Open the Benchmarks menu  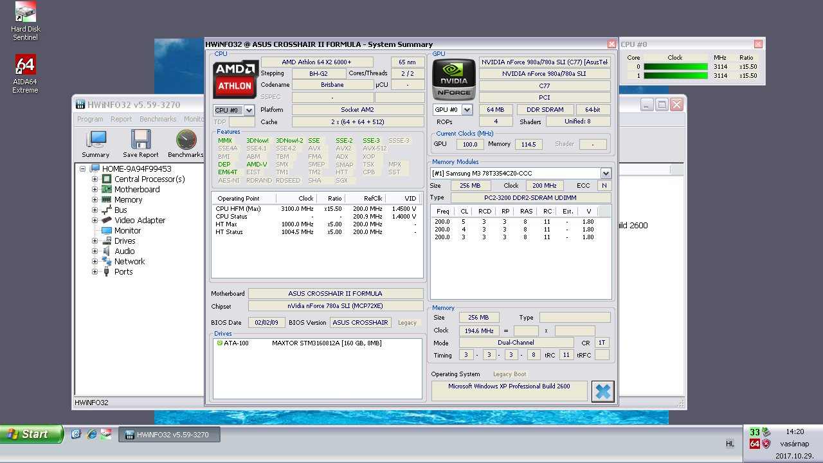[x=158, y=119]
